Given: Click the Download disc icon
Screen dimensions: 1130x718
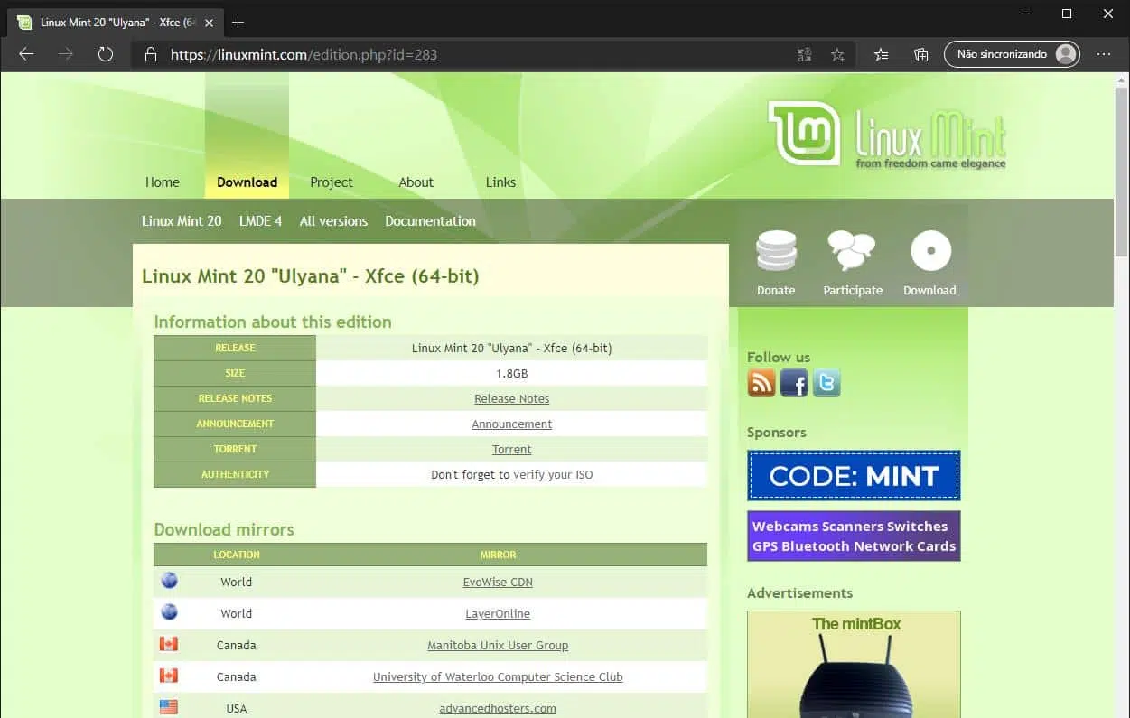Looking at the screenshot, I should 930,251.
